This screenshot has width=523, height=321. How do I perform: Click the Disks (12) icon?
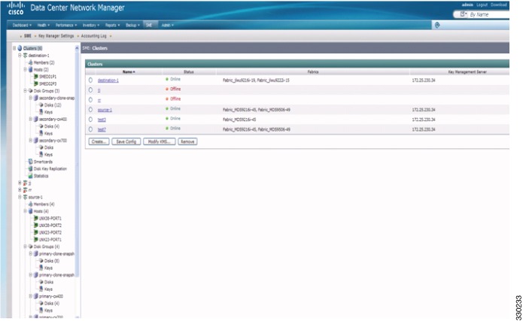point(41,105)
